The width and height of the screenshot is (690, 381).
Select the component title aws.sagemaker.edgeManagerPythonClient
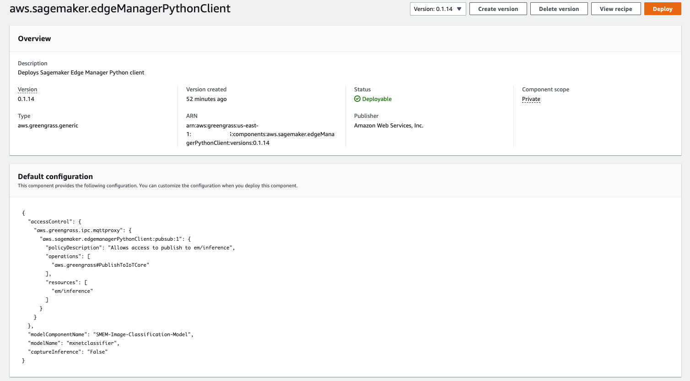coord(120,9)
